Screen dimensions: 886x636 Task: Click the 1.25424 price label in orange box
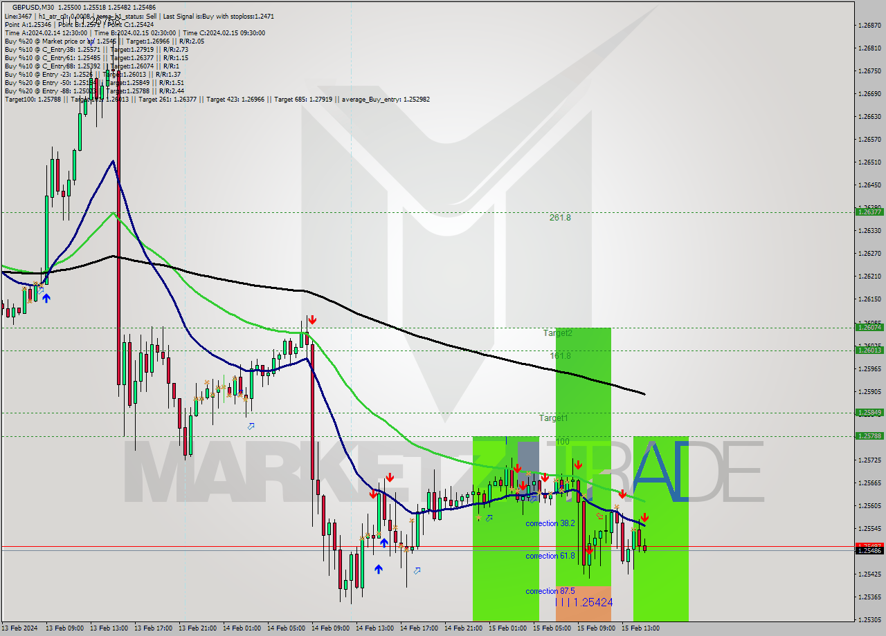585,603
